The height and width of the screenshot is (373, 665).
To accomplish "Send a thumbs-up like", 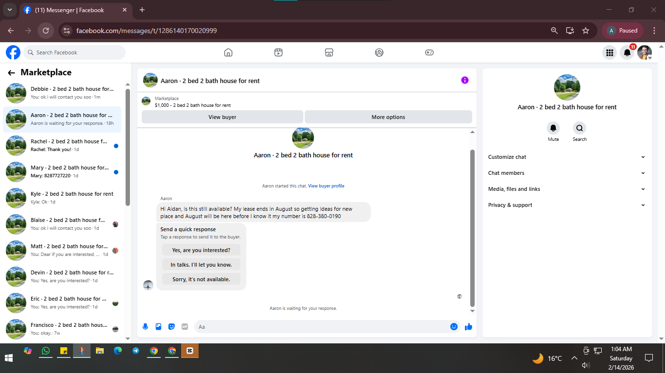I will coord(468,327).
